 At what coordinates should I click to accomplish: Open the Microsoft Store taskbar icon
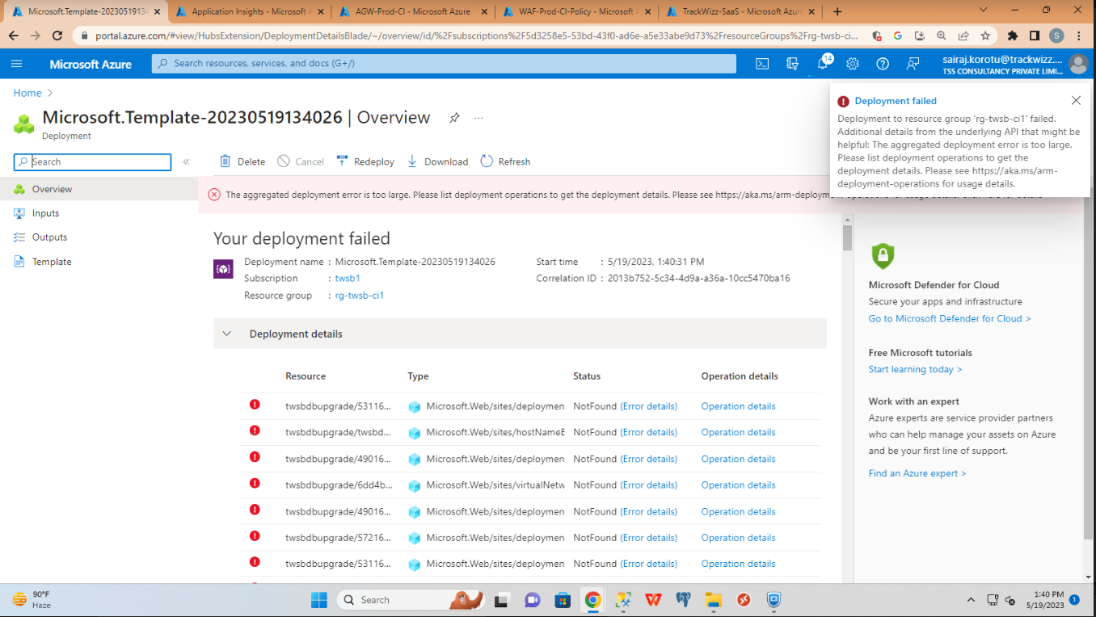click(563, 600)
